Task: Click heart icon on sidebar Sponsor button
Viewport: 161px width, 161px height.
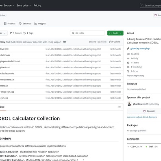Action: click(x=144, y=111)
